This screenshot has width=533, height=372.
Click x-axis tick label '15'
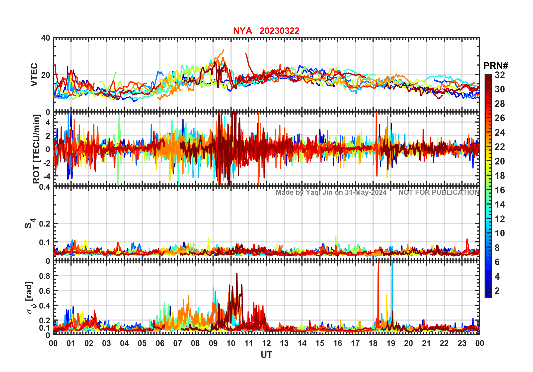point(320,343)
